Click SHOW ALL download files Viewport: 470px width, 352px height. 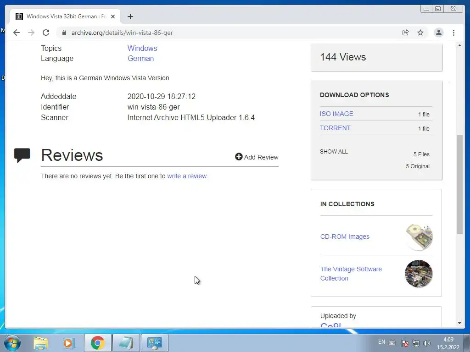334,151
